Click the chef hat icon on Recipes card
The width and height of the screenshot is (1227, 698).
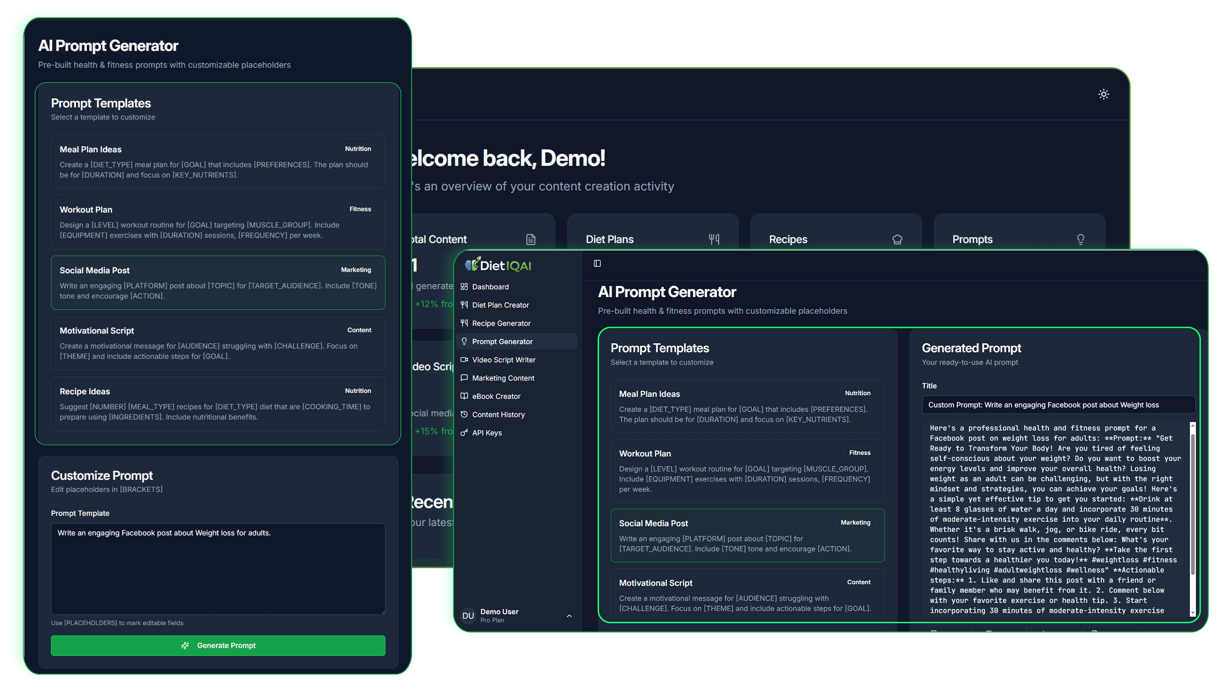[897, 239]
